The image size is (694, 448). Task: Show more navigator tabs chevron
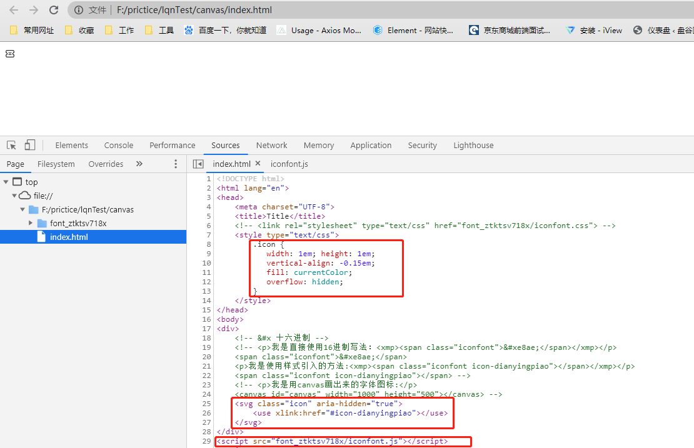click(139, 164)
